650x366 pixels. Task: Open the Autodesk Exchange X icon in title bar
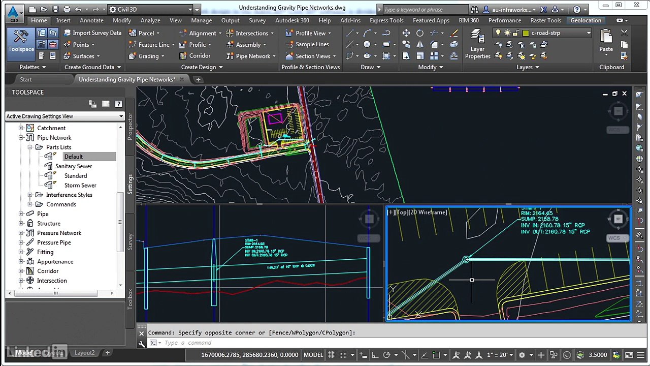coord(544,9)
